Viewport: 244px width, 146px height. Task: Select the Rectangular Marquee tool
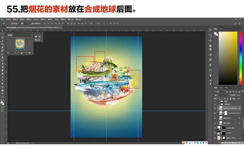[x=2, y=34]
